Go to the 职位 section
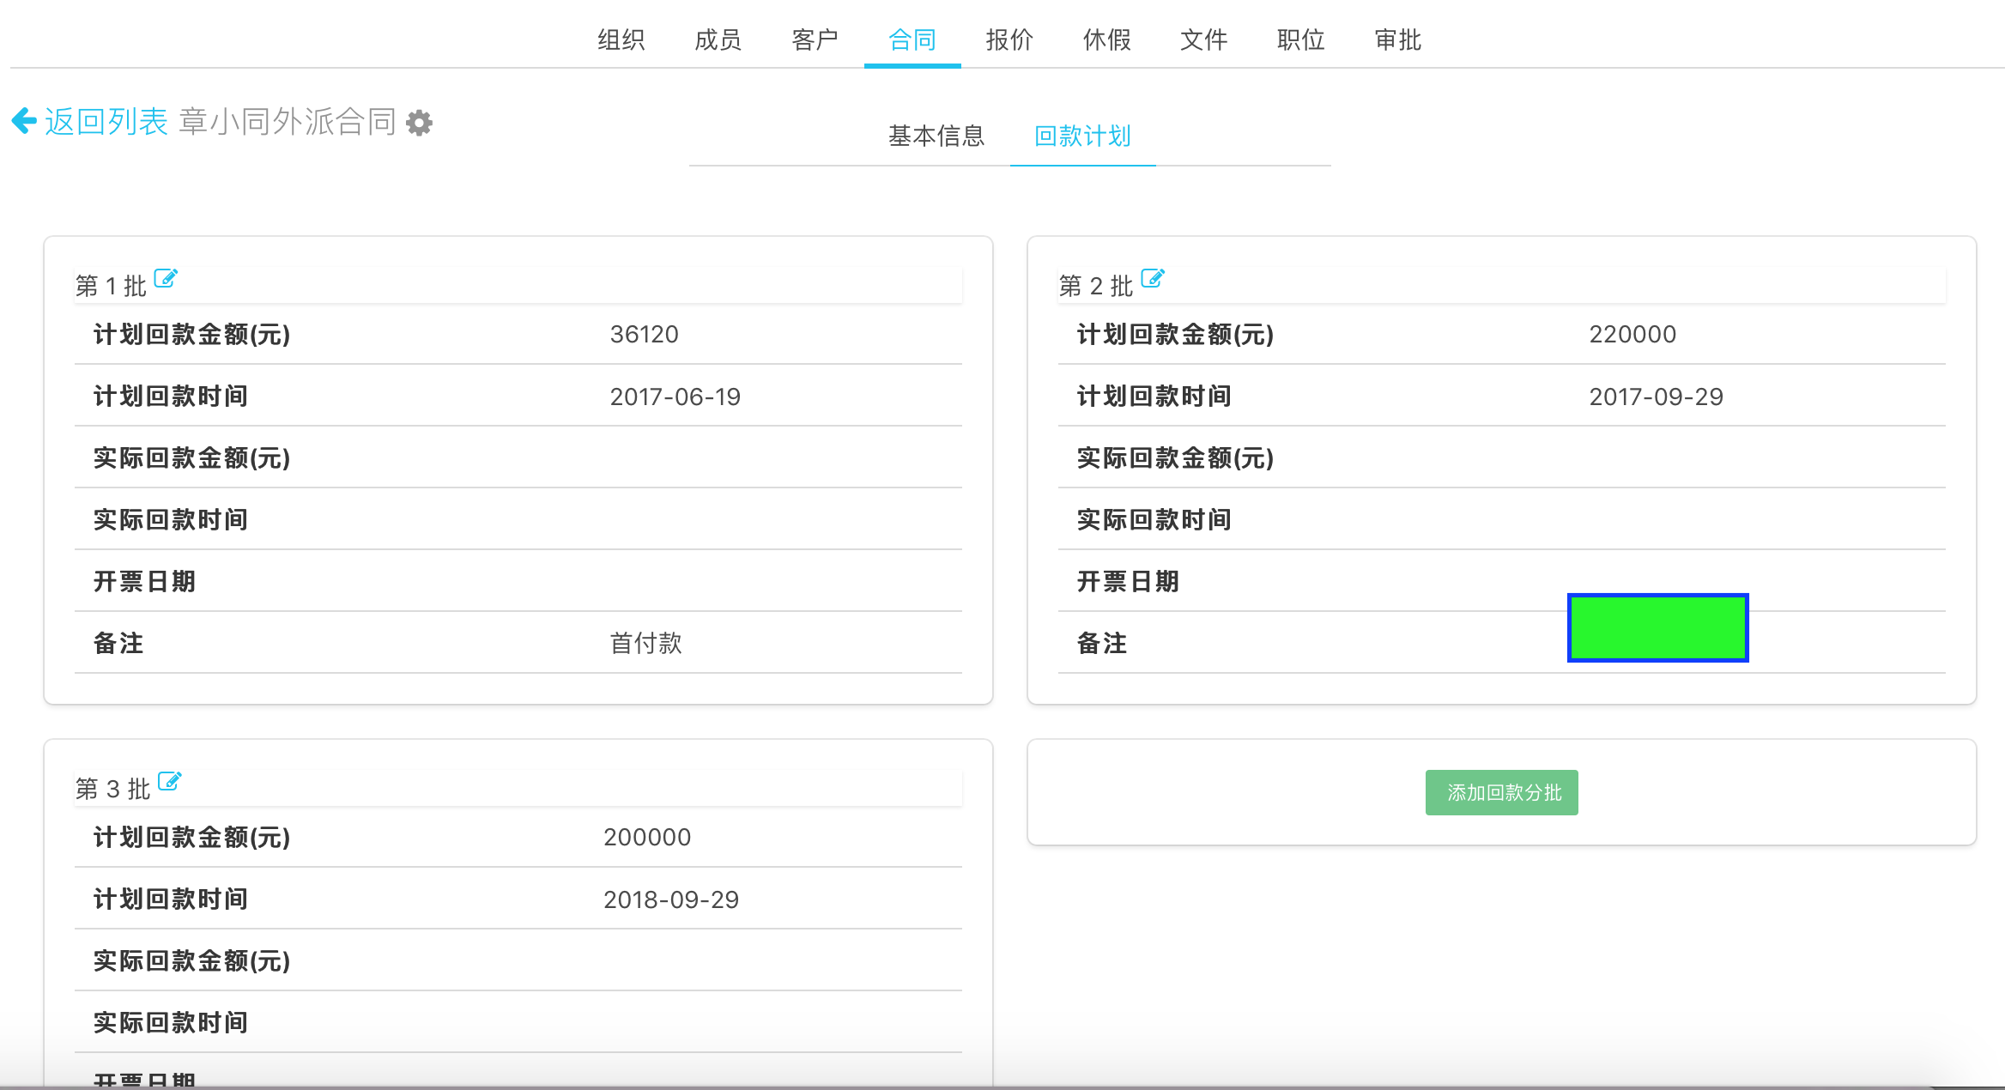The width and height of the screenshot is (2005, 1090). click(1300, 39)
